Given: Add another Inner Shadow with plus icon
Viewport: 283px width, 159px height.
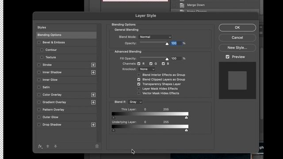Looking at the screenshot, I should (93, 72).
